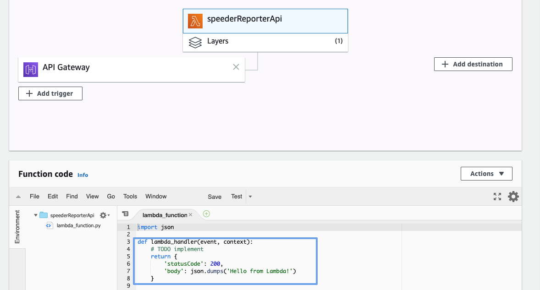Open the File menu
The image size is (540, 290).
[34, 197]
